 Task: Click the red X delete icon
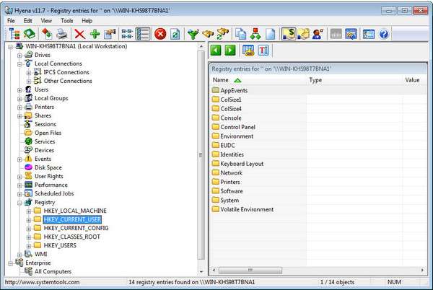79,34
